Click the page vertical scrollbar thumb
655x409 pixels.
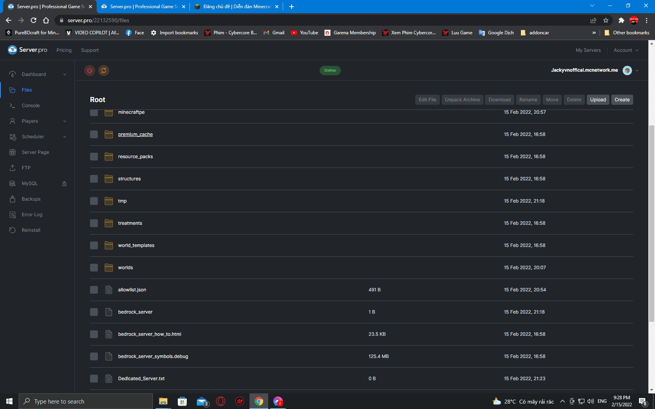tap(651, 223)
